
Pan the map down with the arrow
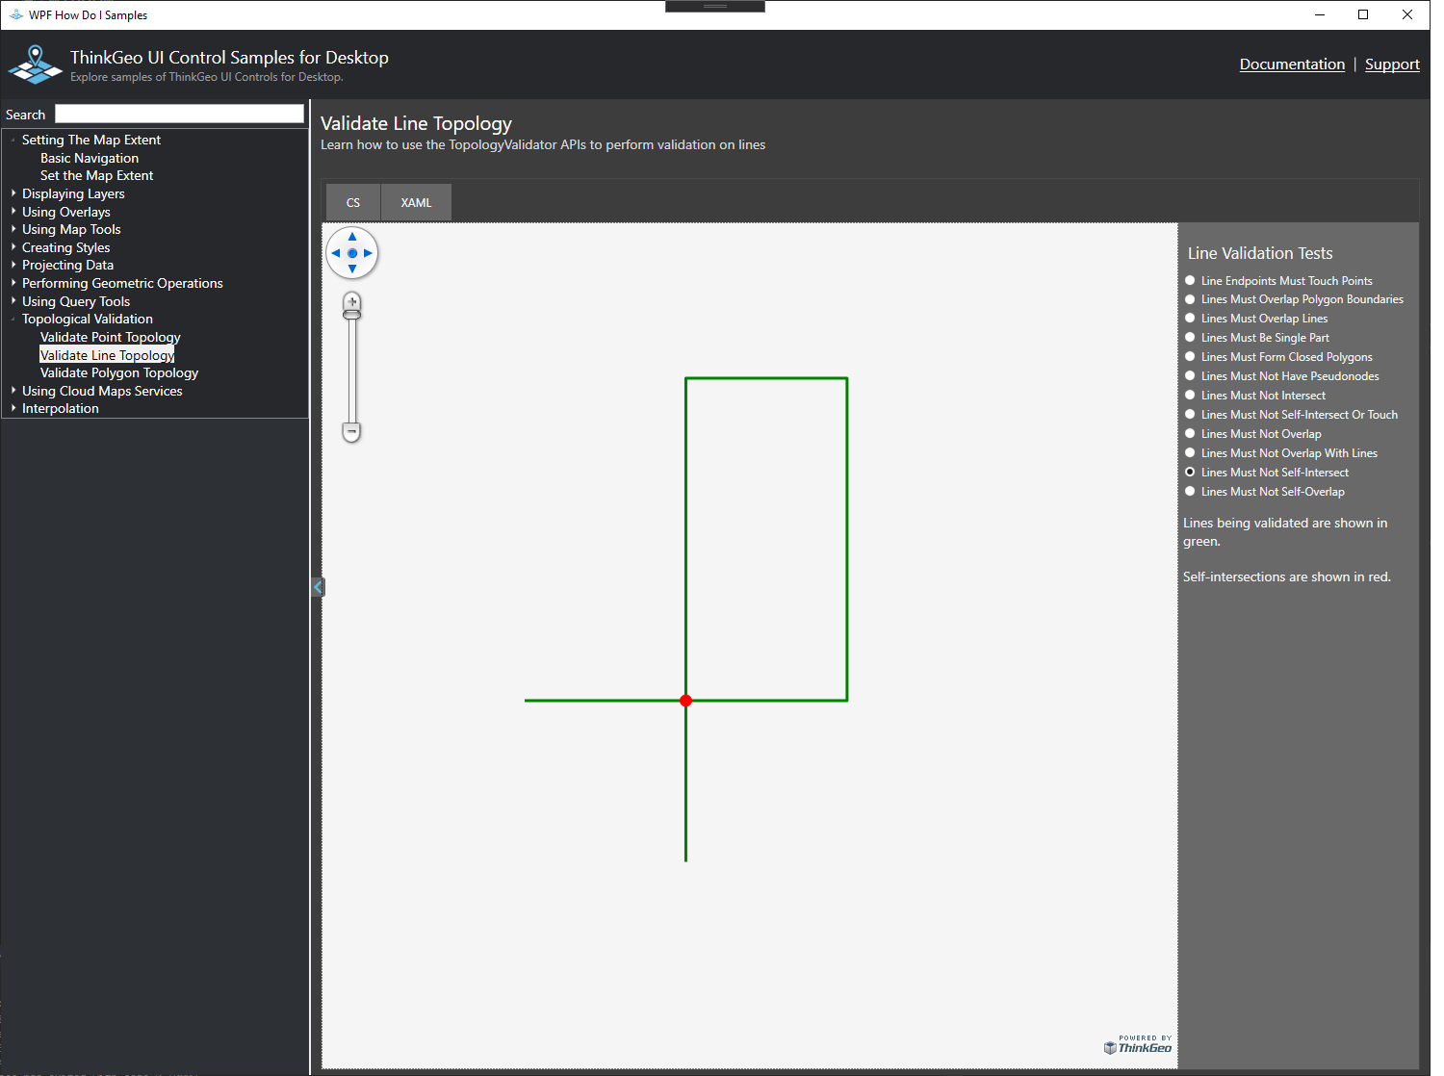coord(352,269)
